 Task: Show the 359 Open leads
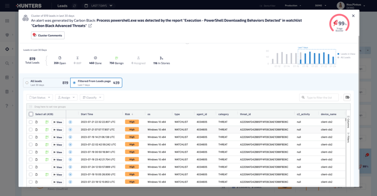click(60, 61)
